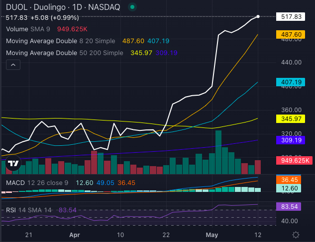
Task: Click the 309.19 value in the indicator legend
Action: (x=166, y=53)
